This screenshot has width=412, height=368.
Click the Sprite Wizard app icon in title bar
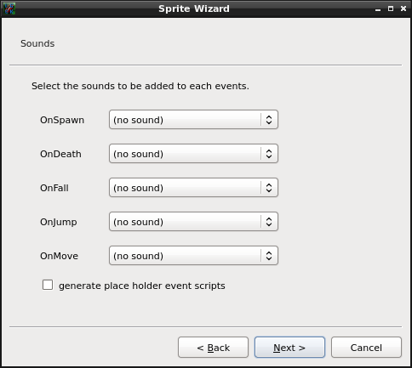(x=9, y=8)
